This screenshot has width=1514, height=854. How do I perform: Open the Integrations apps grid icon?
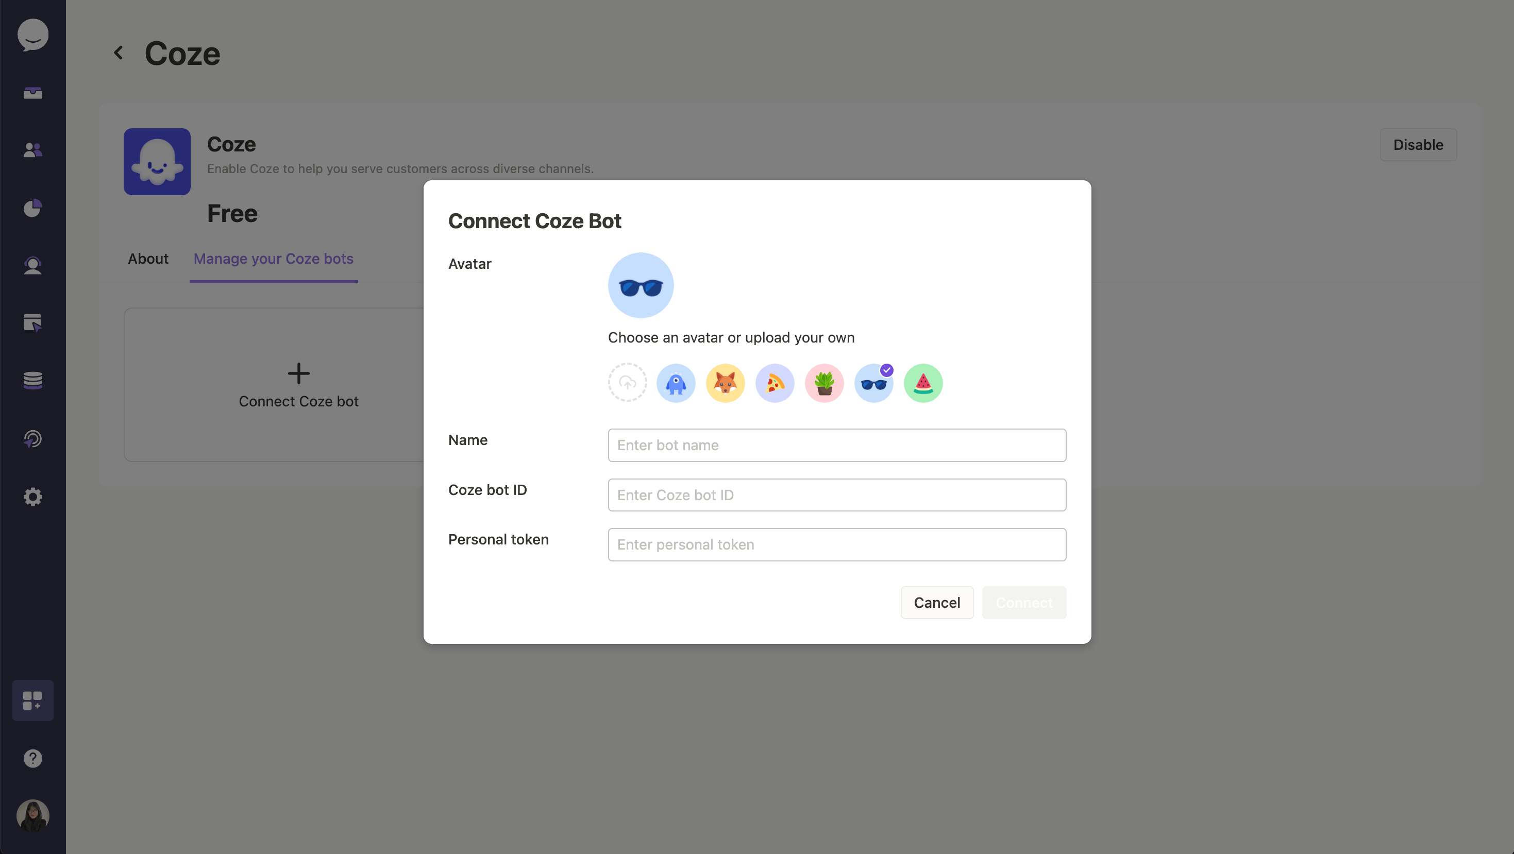(x=32, y=700)
